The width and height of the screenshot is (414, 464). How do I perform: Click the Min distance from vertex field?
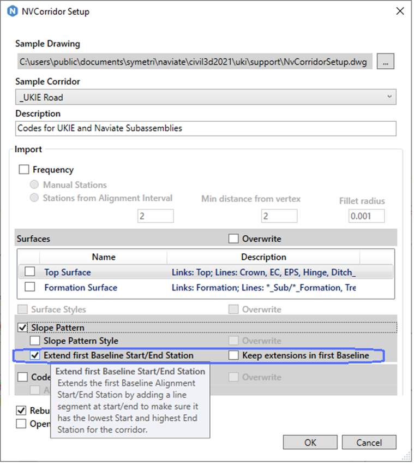(279, 216)
